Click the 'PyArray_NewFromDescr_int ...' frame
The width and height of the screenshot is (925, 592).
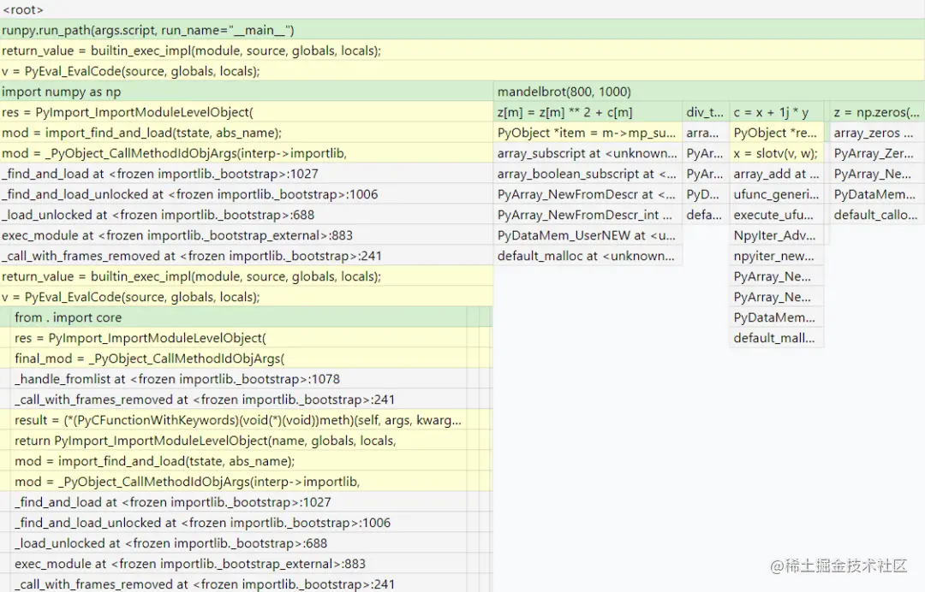[x=588, y=215]
